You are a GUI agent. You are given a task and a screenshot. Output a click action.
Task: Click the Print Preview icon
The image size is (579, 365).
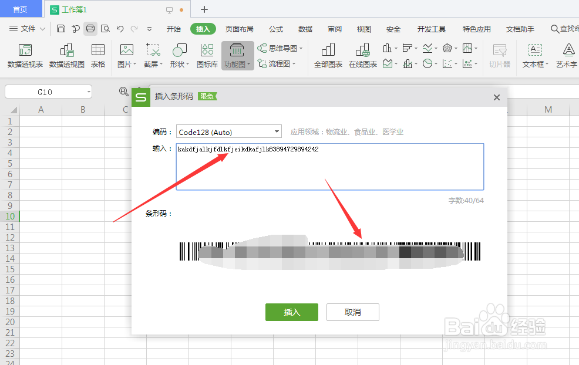click(x=105, y=29)
